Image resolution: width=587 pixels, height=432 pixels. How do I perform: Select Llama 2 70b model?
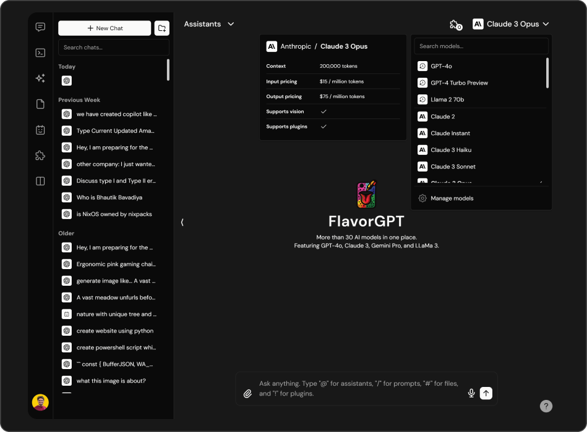[481, 99]
